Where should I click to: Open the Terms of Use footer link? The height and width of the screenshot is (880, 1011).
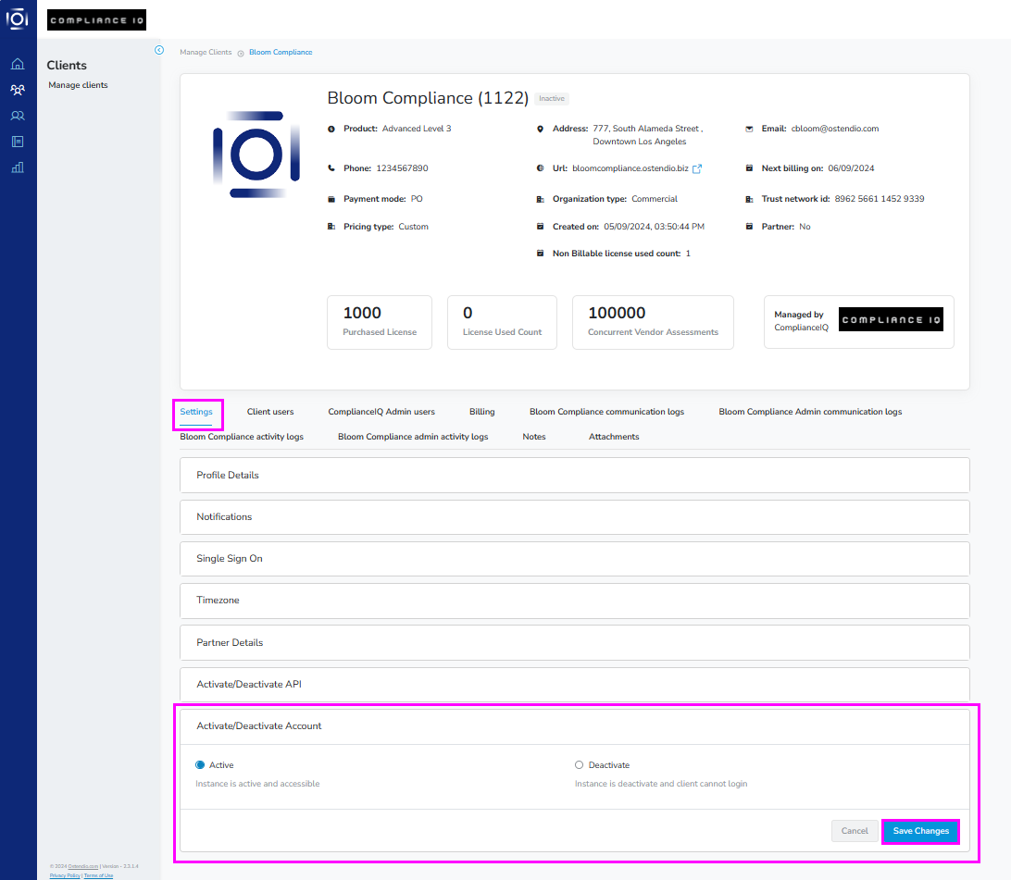(x=99, y=875)
